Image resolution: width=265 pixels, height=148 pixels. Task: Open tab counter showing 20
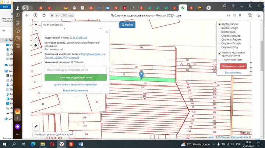[25, 8]
